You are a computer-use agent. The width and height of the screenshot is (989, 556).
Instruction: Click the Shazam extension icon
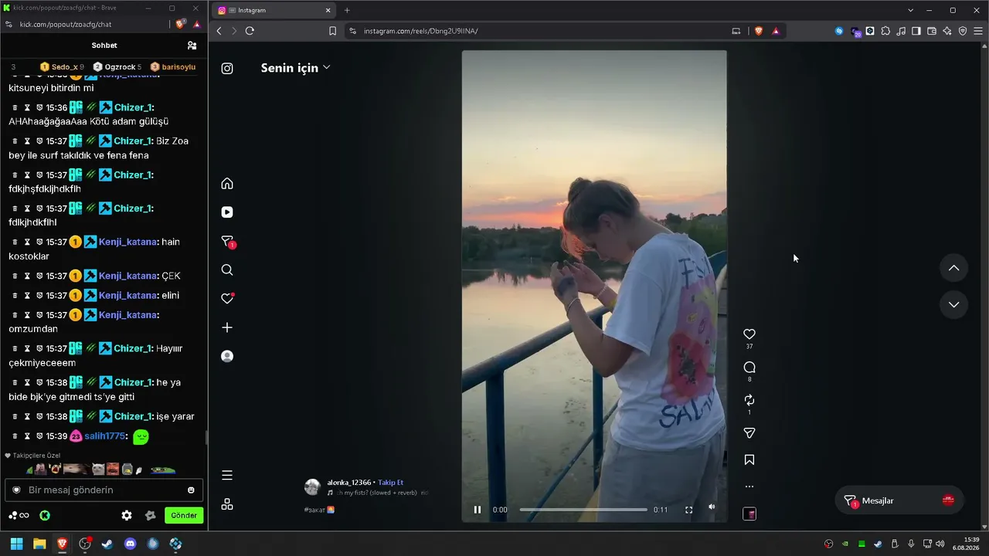pyautogui.click(x=839, y=31)
